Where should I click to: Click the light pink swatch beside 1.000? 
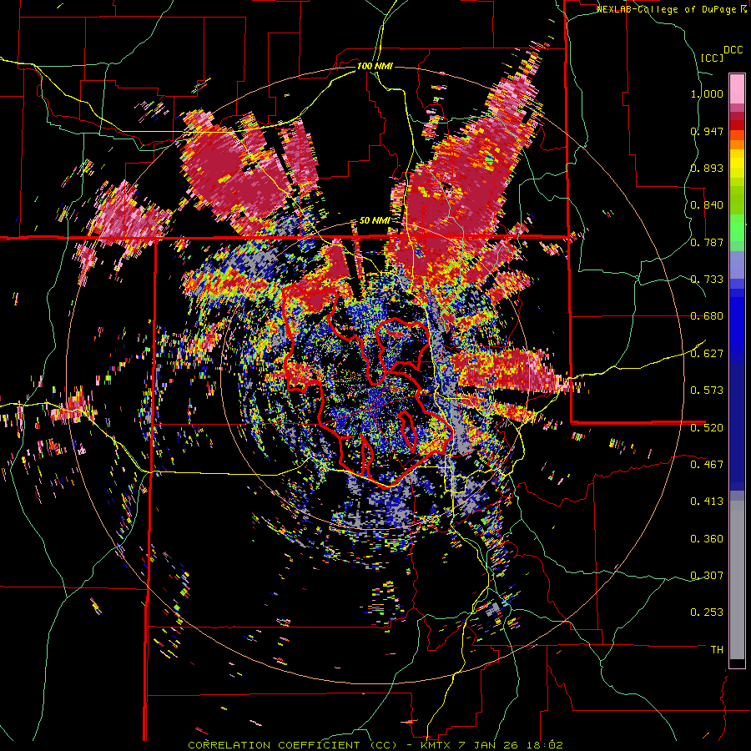(x=737, y=88)
